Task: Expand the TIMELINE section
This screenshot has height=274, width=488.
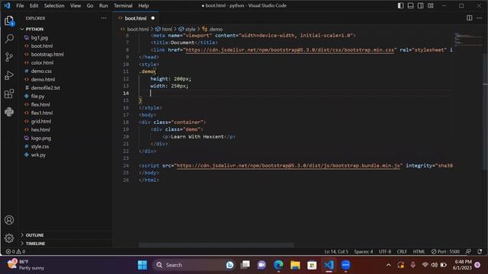Action: tap(35, 244)
